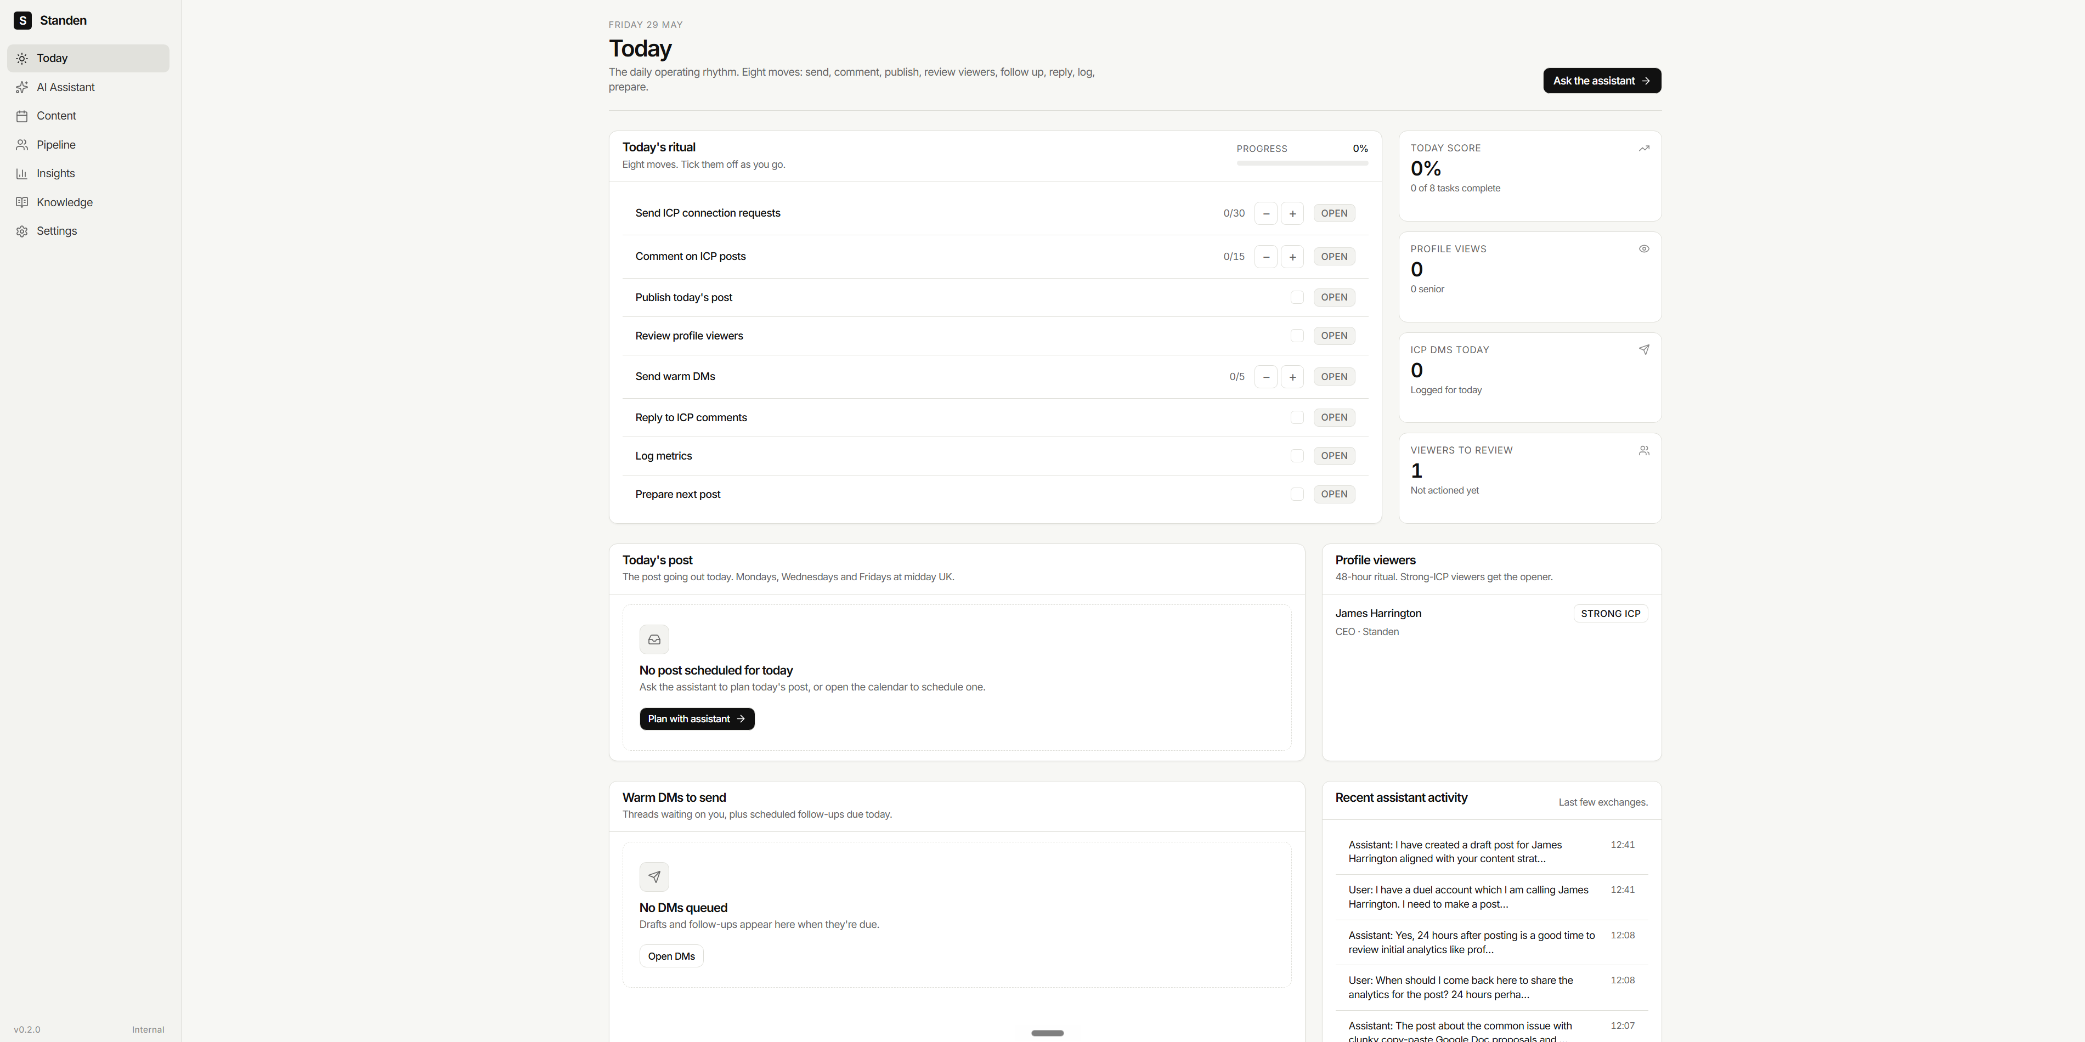Click the v0.2.0 version label
2085x1042 pixels.
tap(27, 1030)
